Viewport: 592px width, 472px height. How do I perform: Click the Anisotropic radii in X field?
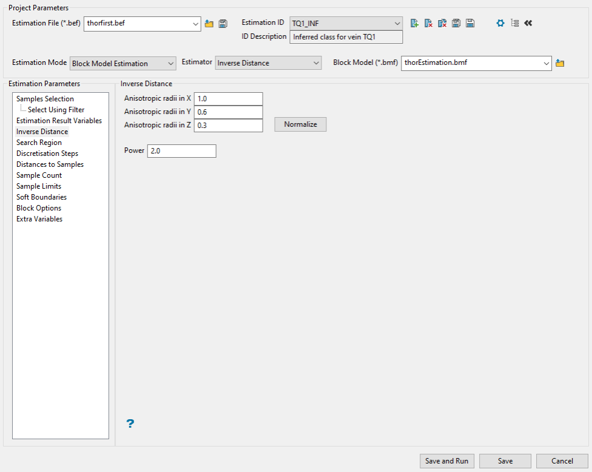(x=228, y=99)
